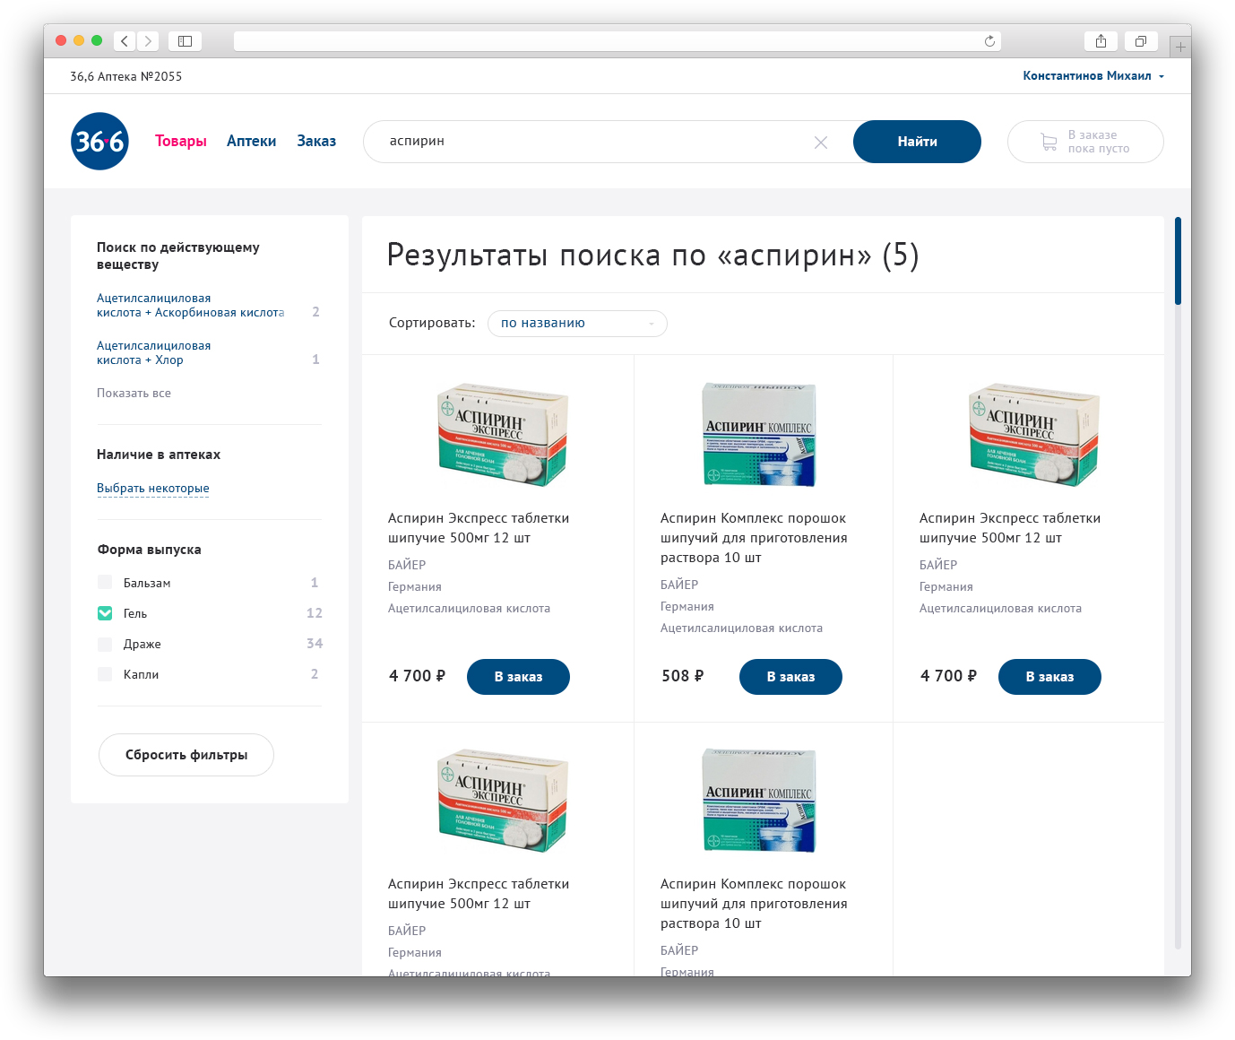Viewport: 1235px width, 1040px height.
Task: Click the '36,6 Аптека №2055' label
Action: click(x=126, y=76)
